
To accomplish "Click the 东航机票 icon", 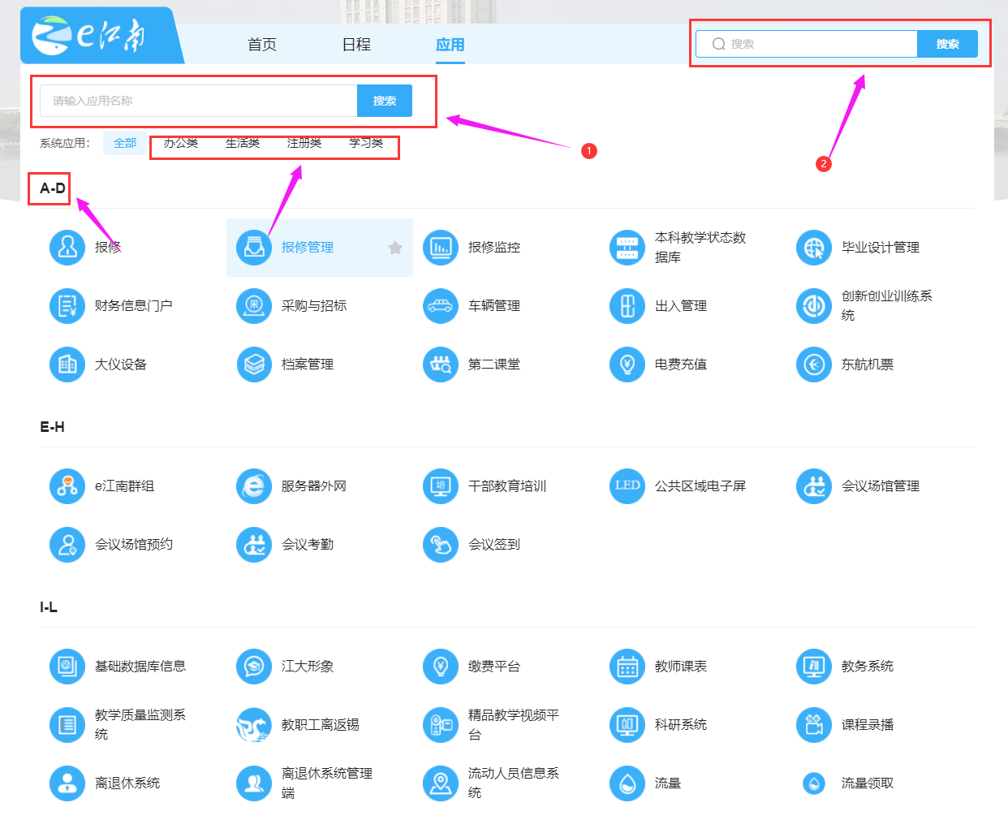I will 814,364.
